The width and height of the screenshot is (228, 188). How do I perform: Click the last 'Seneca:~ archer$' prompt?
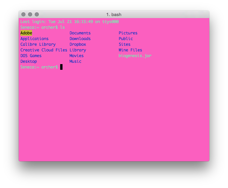(39, 67)
